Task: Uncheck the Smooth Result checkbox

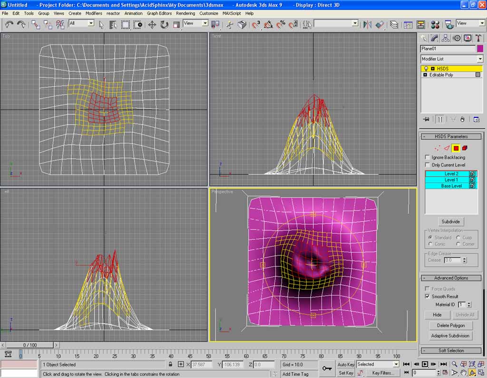Action: [x=427, y=296]
